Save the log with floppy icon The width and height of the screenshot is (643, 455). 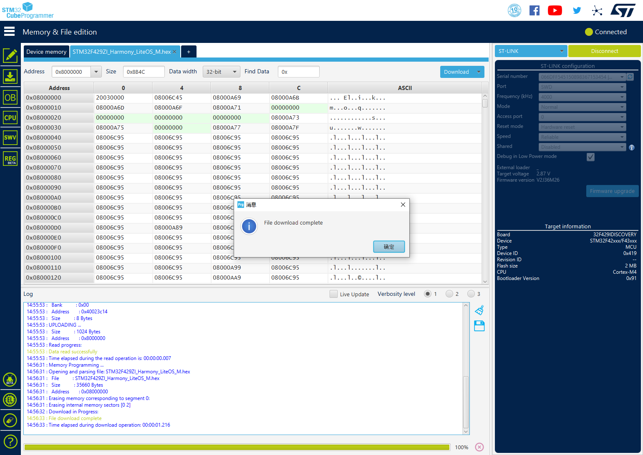click(479, 326)
